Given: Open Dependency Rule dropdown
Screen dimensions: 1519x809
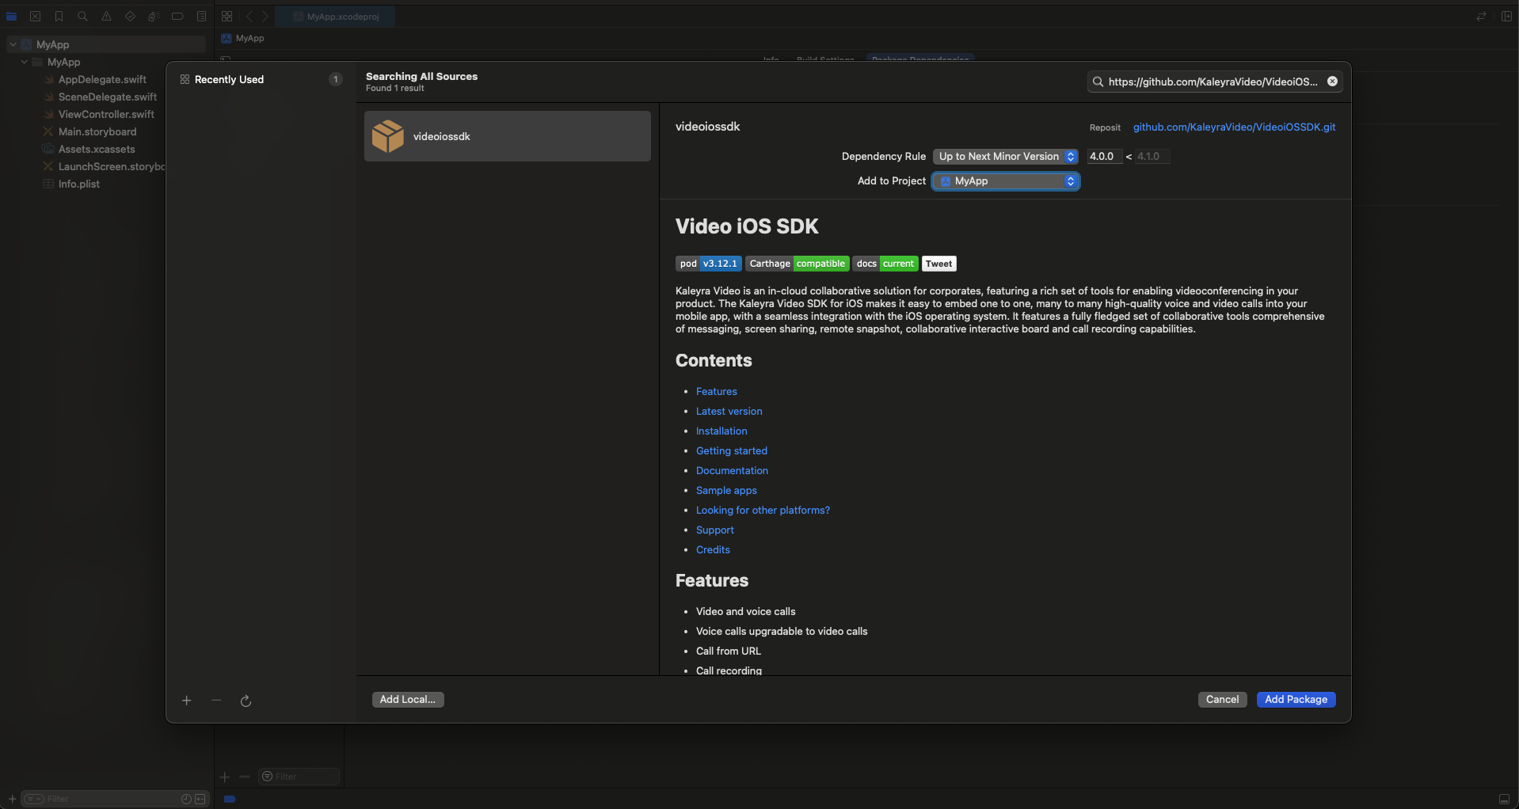Looking at the screenshot, I should [1006, 156].
